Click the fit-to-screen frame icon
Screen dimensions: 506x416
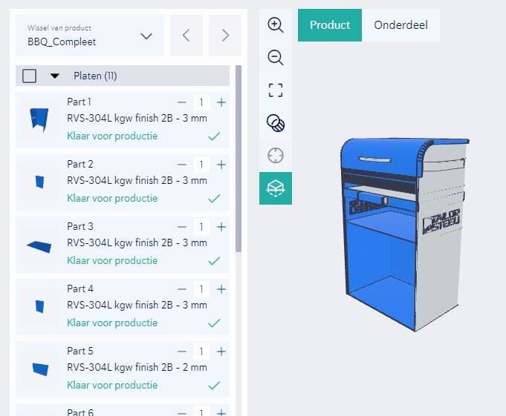276,90
